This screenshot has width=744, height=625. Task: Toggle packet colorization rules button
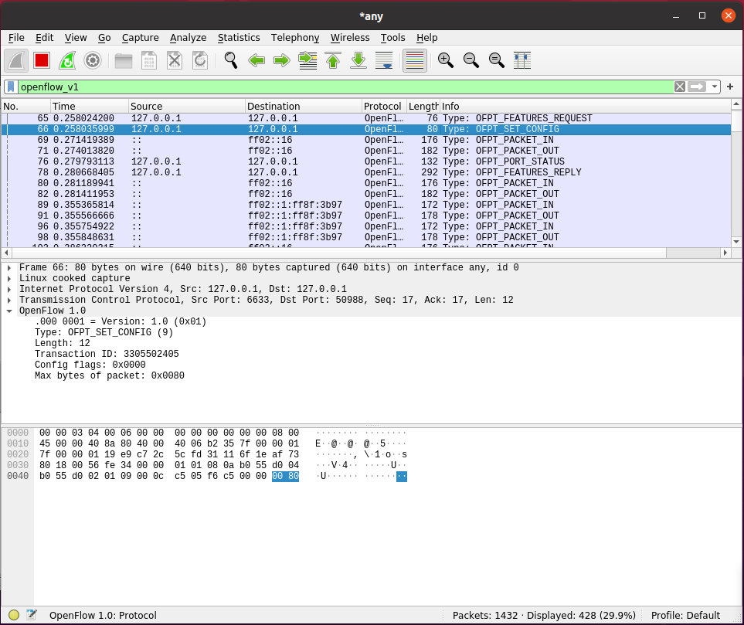click(415, 61)
